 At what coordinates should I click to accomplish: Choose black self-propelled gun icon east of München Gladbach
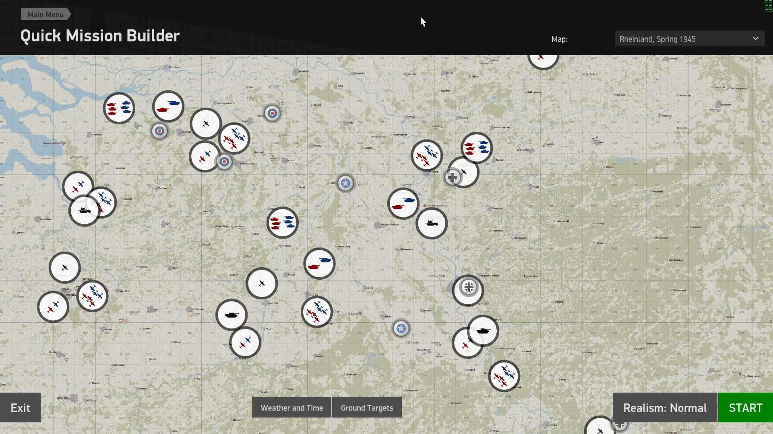(x=432, y=223)
